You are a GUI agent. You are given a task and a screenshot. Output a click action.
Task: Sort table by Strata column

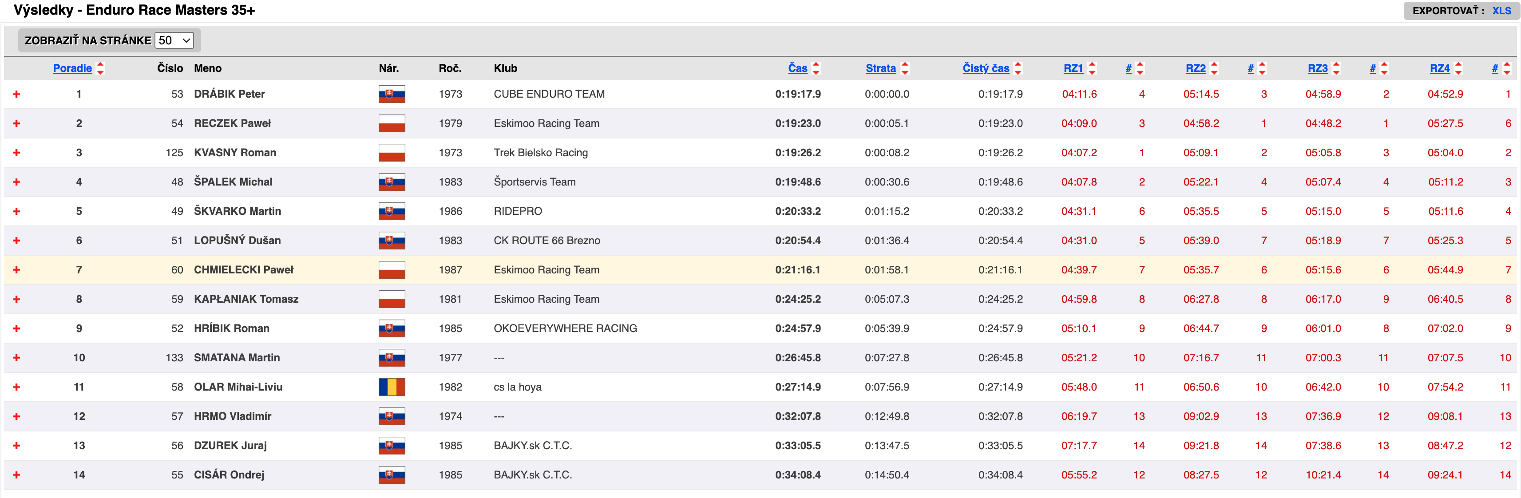pyautogui.click(x=880, y=68)
